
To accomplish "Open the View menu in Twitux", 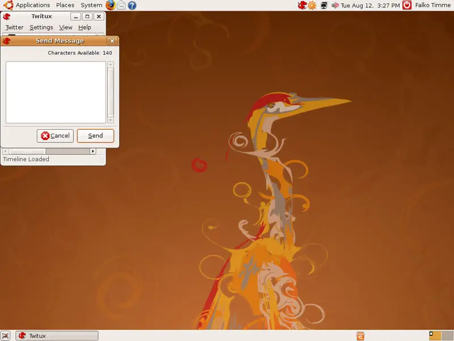I will [66, 27].
